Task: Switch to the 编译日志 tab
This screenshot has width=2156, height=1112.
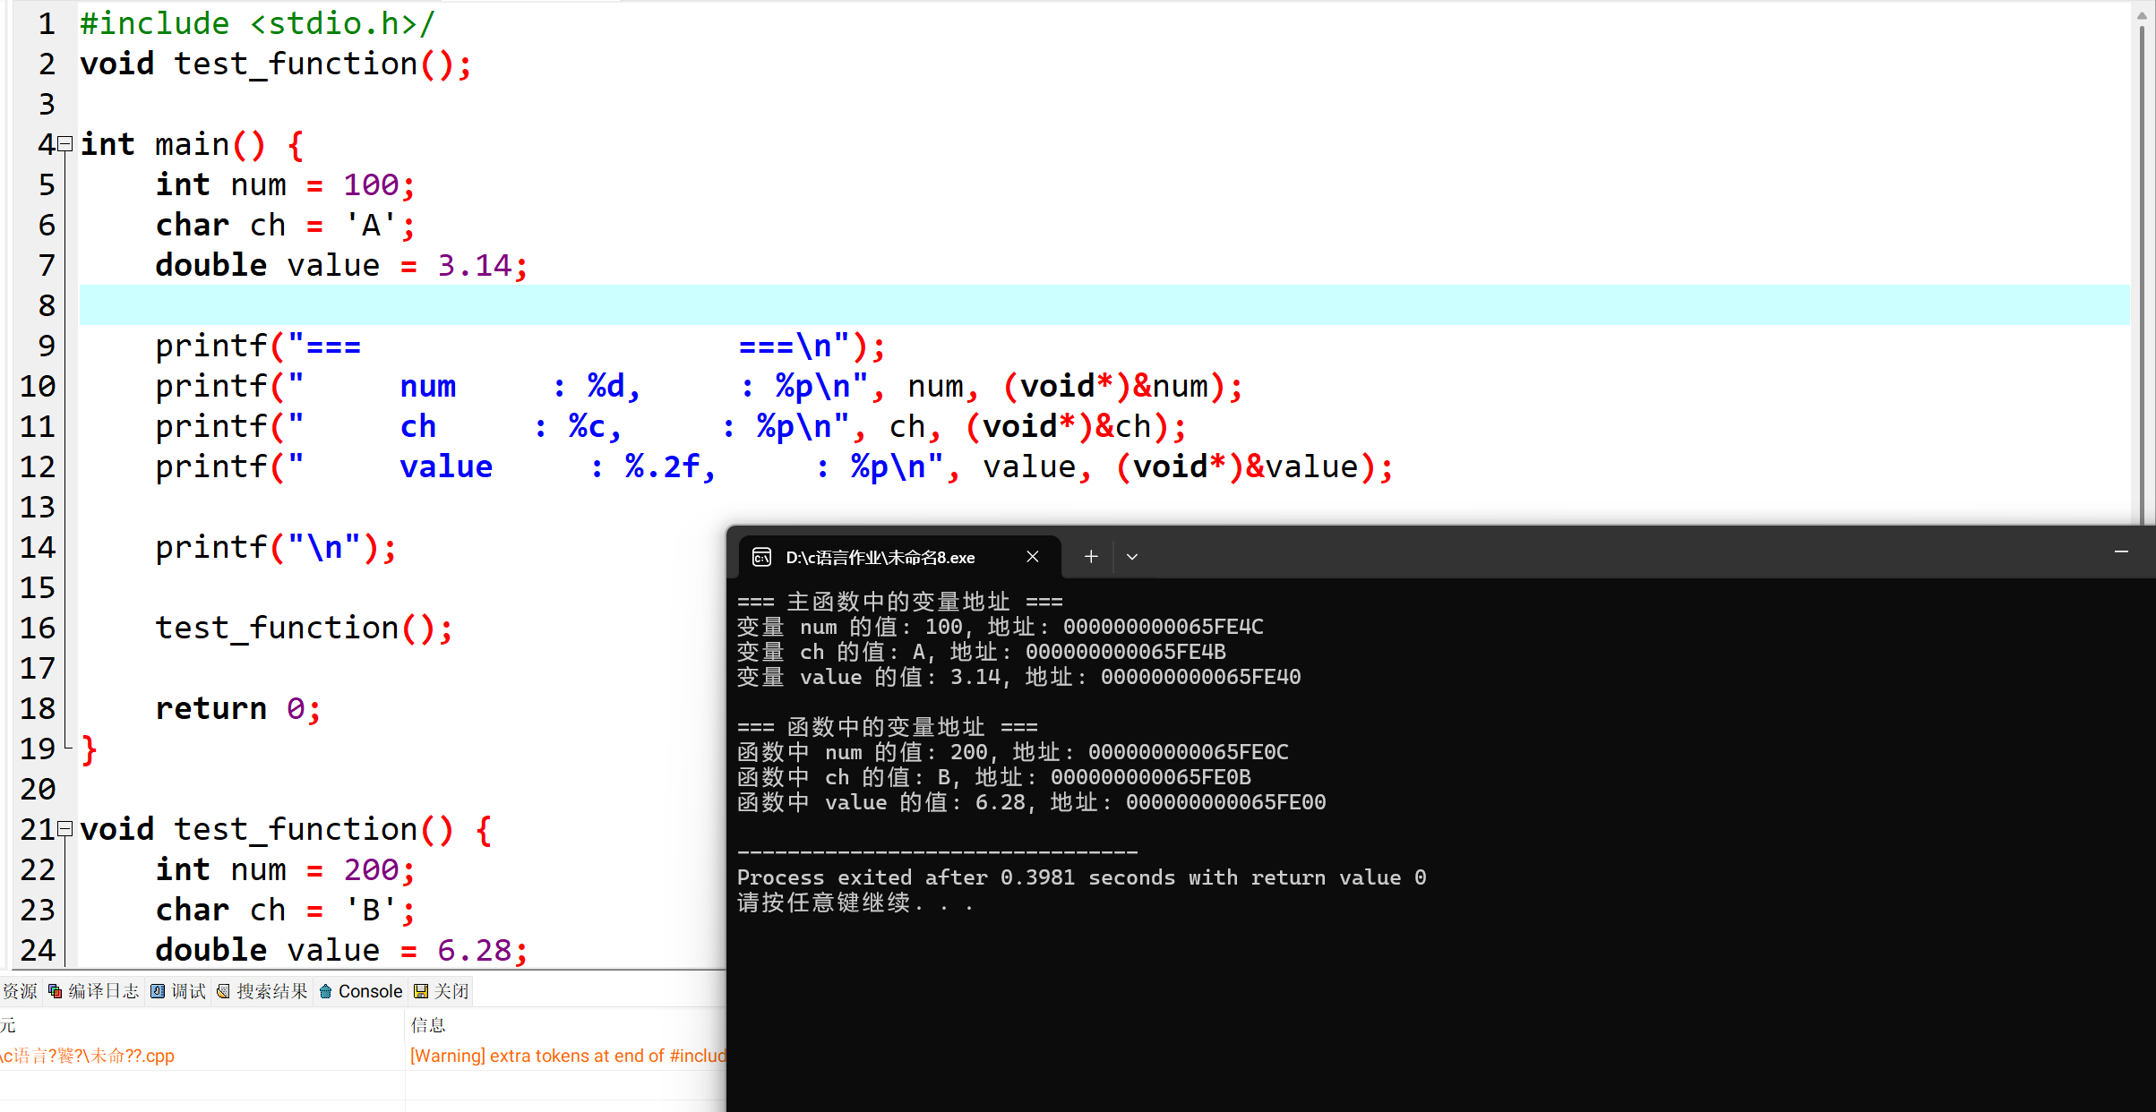Action: tap(95, 991)
